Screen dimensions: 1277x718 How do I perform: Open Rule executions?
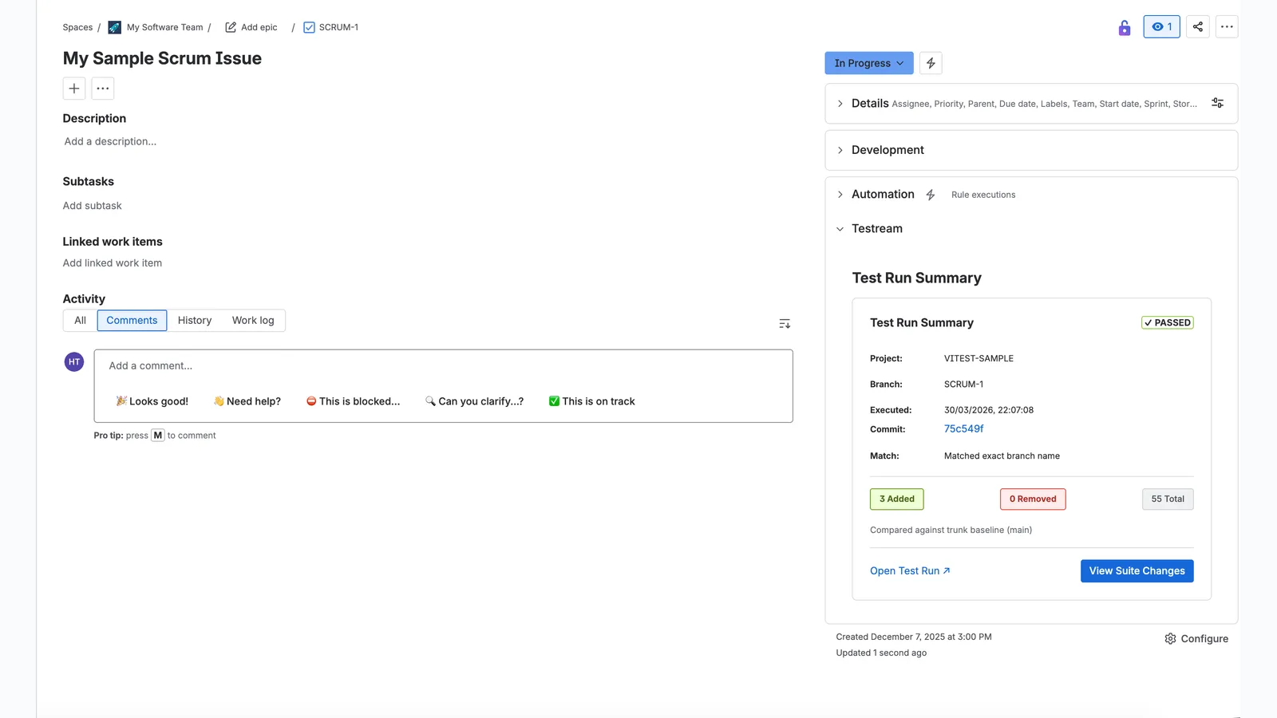point(983,195)
